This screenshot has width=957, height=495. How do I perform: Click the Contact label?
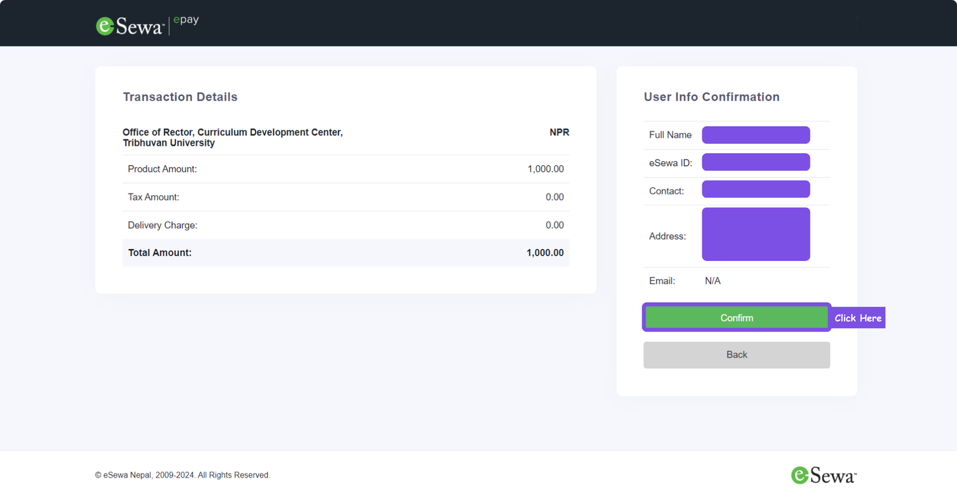666,191
